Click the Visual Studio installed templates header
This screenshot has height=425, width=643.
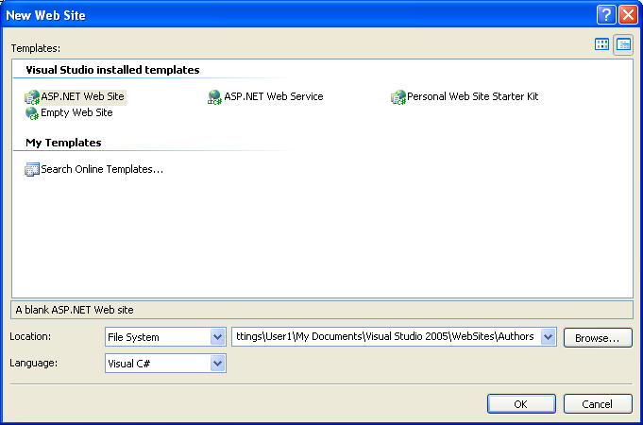[x=112, y=70]
